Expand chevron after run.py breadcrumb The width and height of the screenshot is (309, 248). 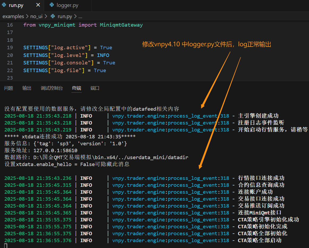[x=75, y=16]
